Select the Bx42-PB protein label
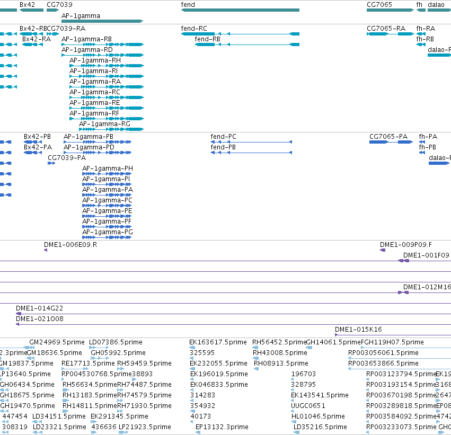The width and height of the screenshot is (451, 435). pos(37,137)
